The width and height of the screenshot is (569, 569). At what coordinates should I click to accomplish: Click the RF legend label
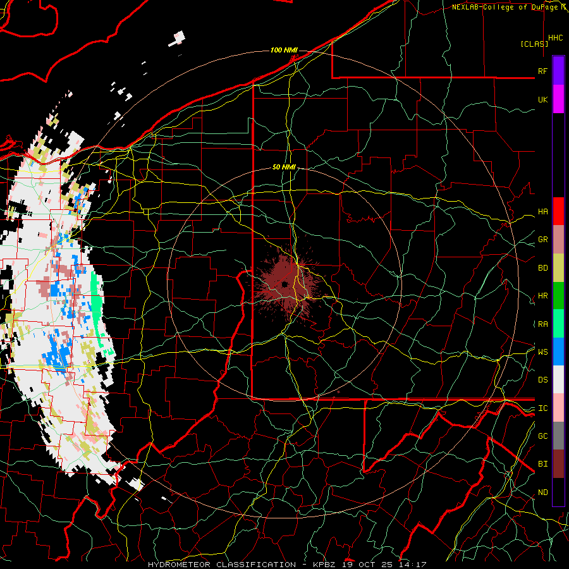[x=542, y=71]
